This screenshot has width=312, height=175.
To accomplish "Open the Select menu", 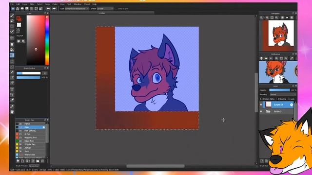I will [x=39, y=4].
